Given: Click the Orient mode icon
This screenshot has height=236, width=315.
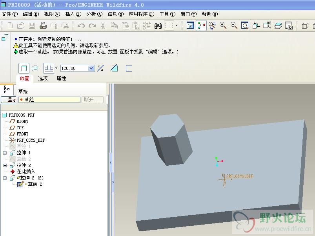Looking at the screenshot, I should coord(212,26).
